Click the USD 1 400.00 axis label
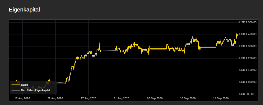The height and width of the screenshot is (105, 263). point(248,34)
